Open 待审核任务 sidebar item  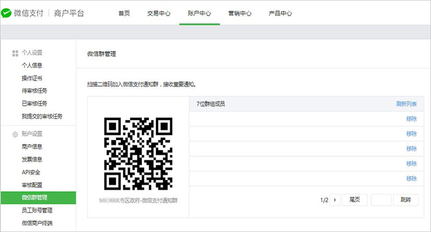pyautogui.click(x=34, y=91)
